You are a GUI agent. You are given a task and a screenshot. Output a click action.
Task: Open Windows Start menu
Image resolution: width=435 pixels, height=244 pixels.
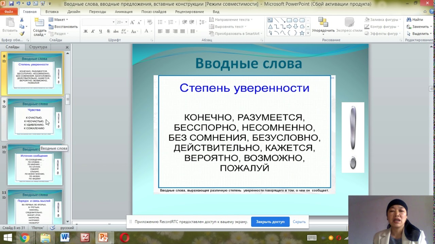[x=8, y=238]
